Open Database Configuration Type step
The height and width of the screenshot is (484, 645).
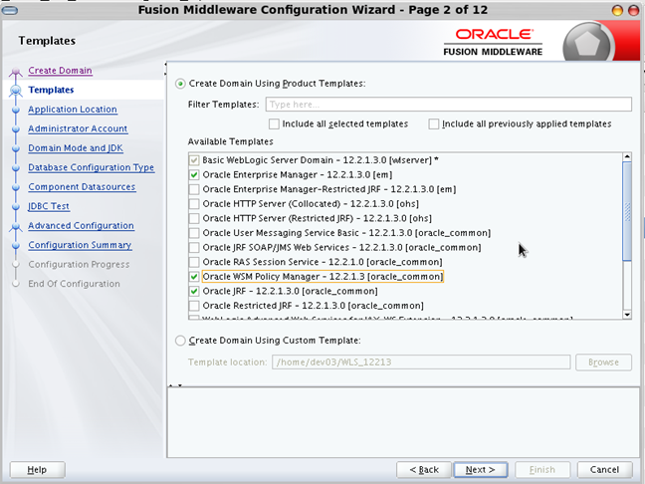[91, 167]
